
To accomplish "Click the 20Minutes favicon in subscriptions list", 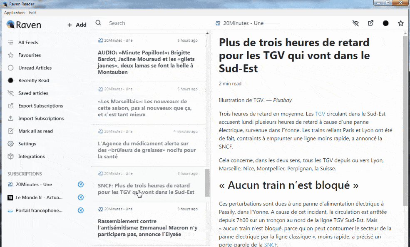I will (x=10, y=185).
